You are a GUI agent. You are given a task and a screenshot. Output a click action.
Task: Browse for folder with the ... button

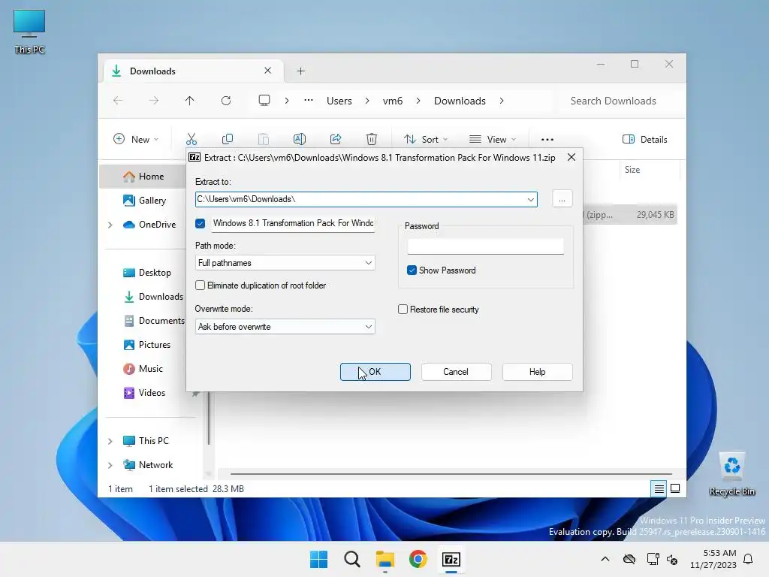[x=562, y=199]
